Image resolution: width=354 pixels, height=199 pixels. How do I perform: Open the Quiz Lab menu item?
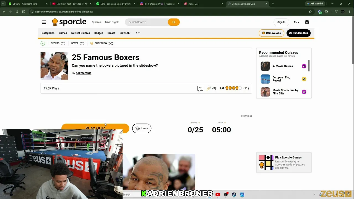point(124,33)
